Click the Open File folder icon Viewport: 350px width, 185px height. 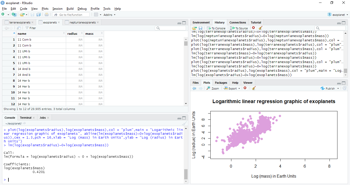[22, 15]
